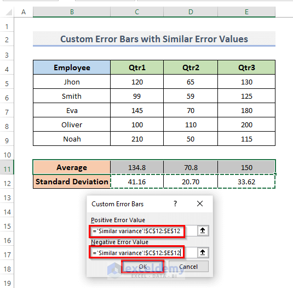The width and height of the screenshot is (293, 288).
Task: Confirm with the OK button
Action: [143, 267]
